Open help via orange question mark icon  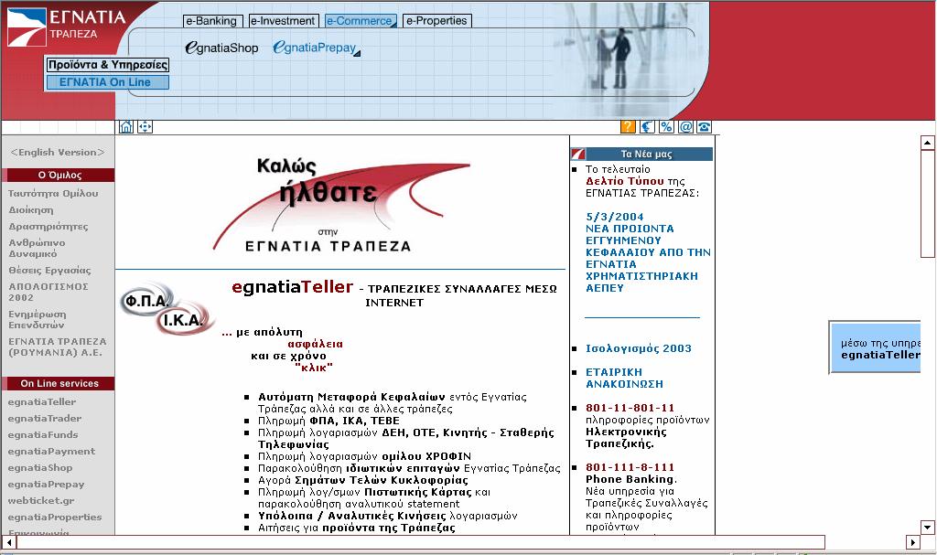pyautogui.click(x=628, y=127)
